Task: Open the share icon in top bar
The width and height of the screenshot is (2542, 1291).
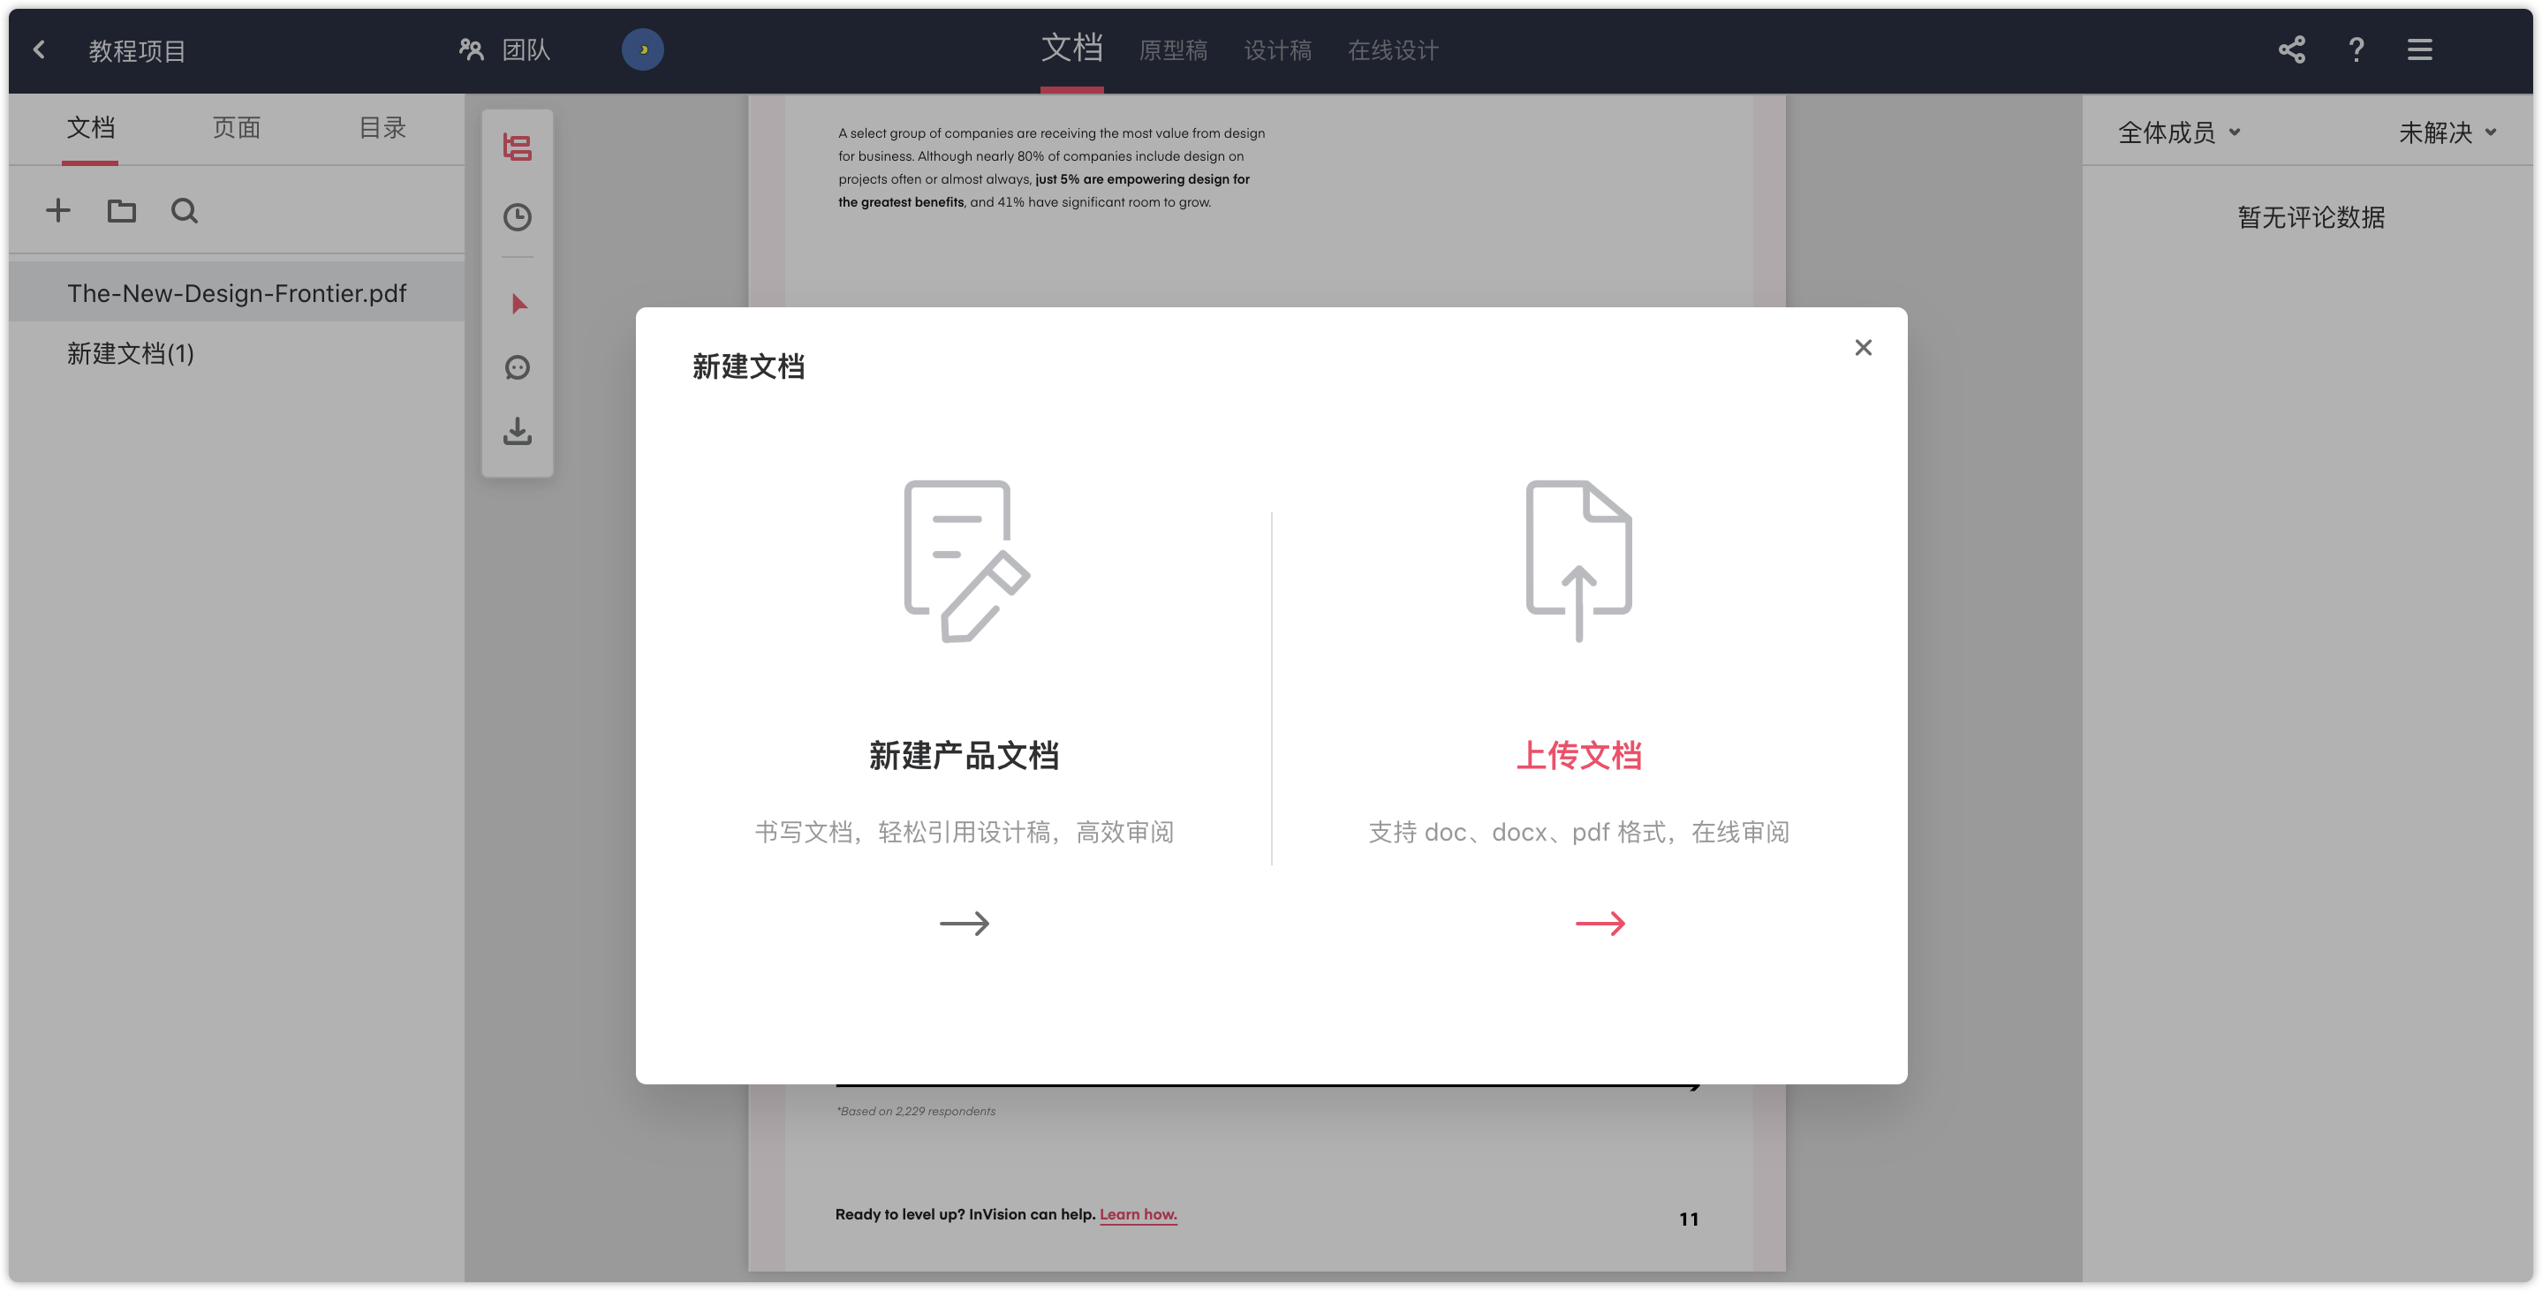Action: [2291, 49]
